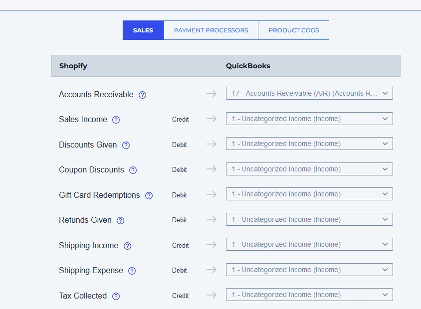Switch to the Payment Processors tab
421x309 pixels.
coord(211,30)
